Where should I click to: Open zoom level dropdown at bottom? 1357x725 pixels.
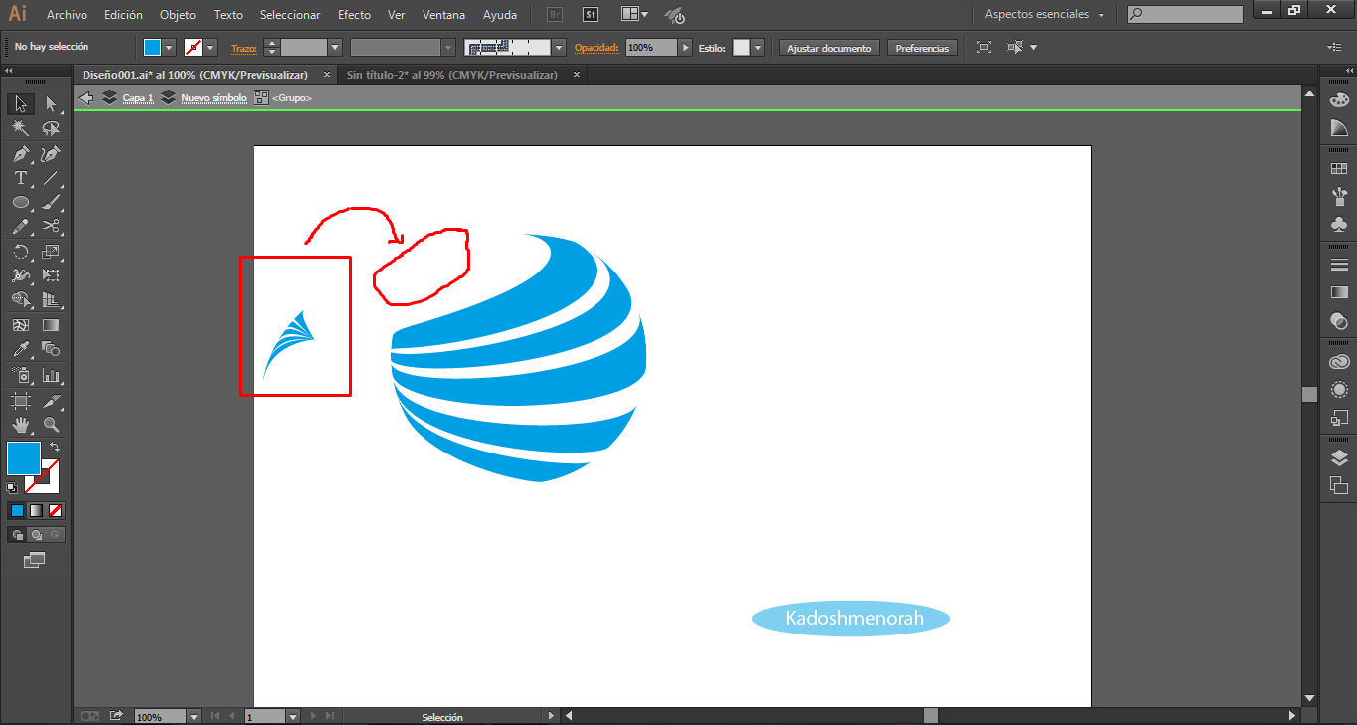click(193, 716)
